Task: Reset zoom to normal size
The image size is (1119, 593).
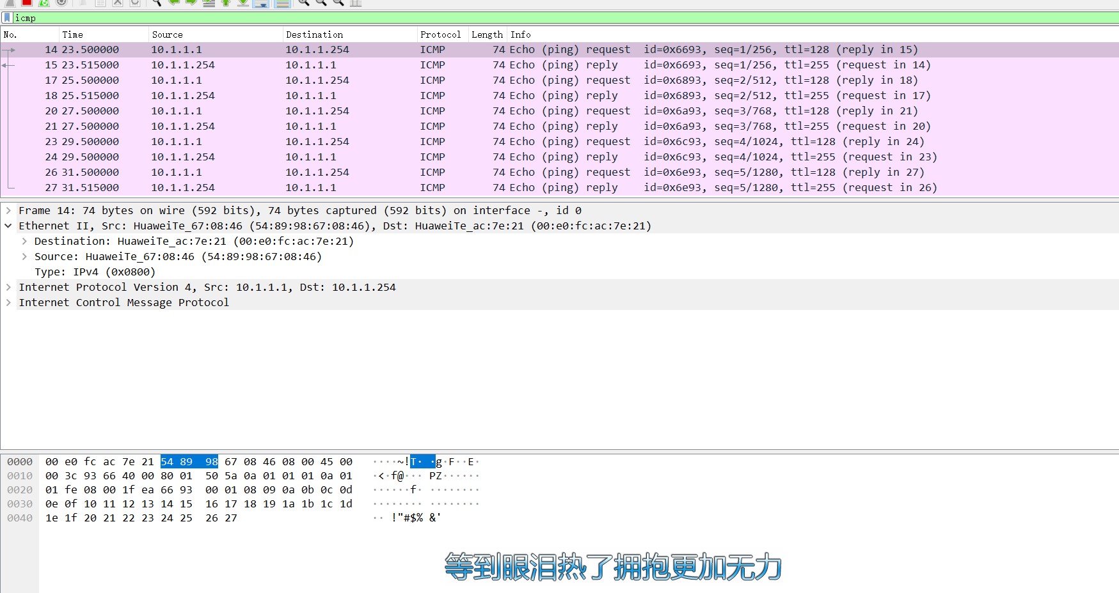Action: [339, 3]
